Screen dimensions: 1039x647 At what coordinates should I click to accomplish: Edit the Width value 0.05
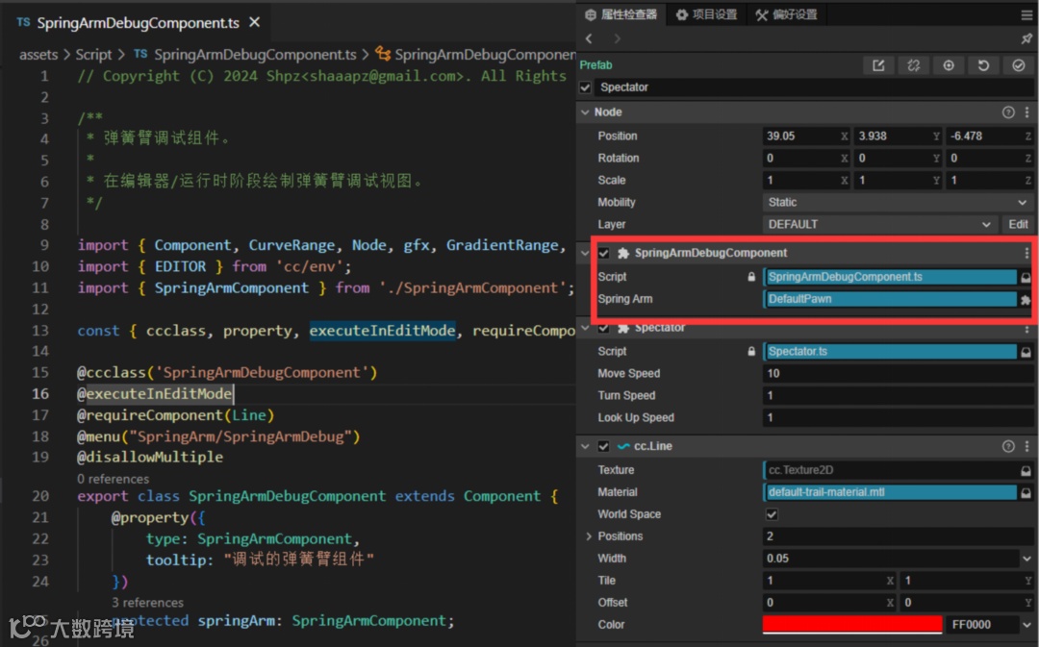[891, 559]
